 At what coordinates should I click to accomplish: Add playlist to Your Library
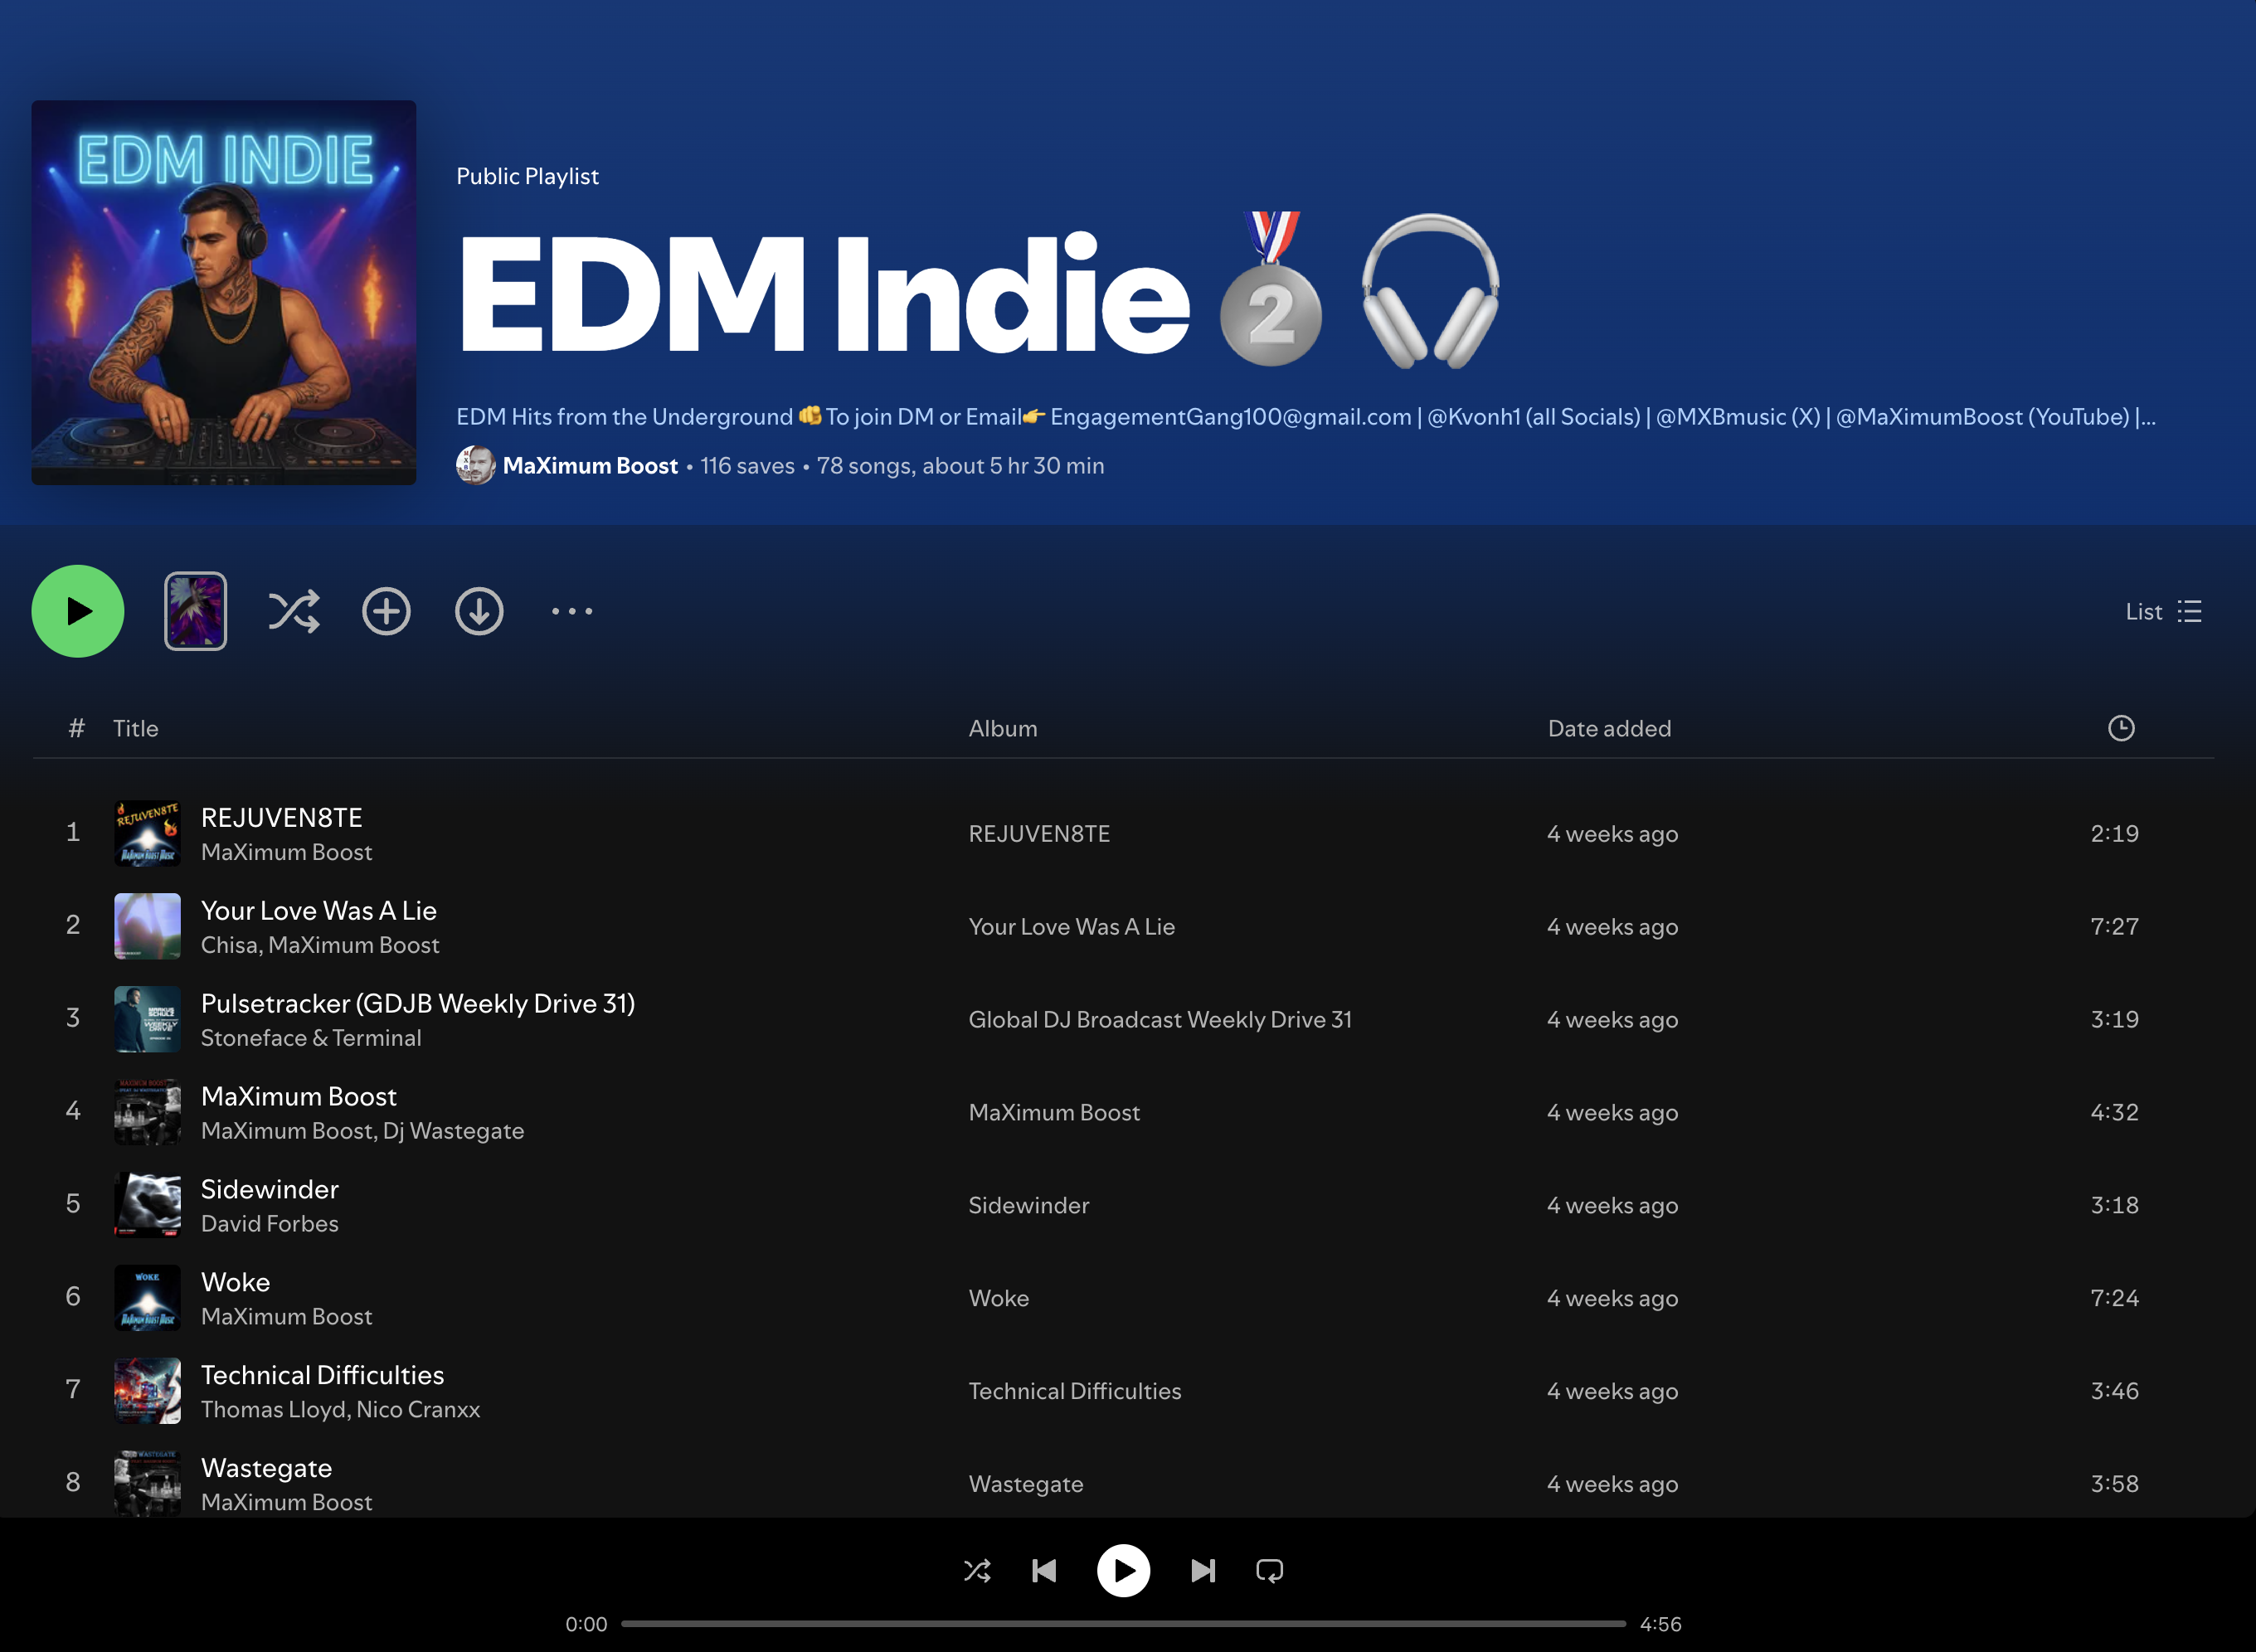[386, 611]
